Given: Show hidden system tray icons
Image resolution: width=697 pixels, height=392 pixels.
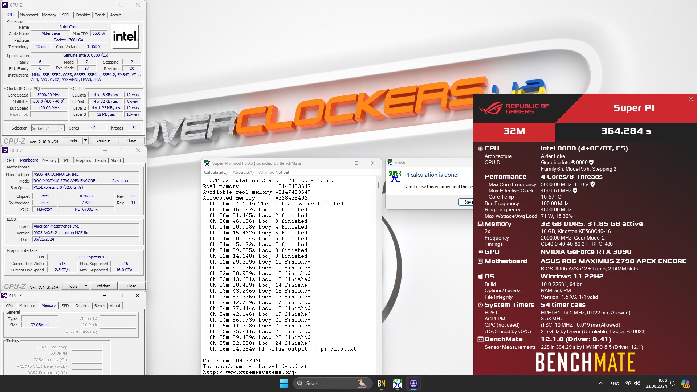Looking at the screenshot, I should tap(601, 383).
